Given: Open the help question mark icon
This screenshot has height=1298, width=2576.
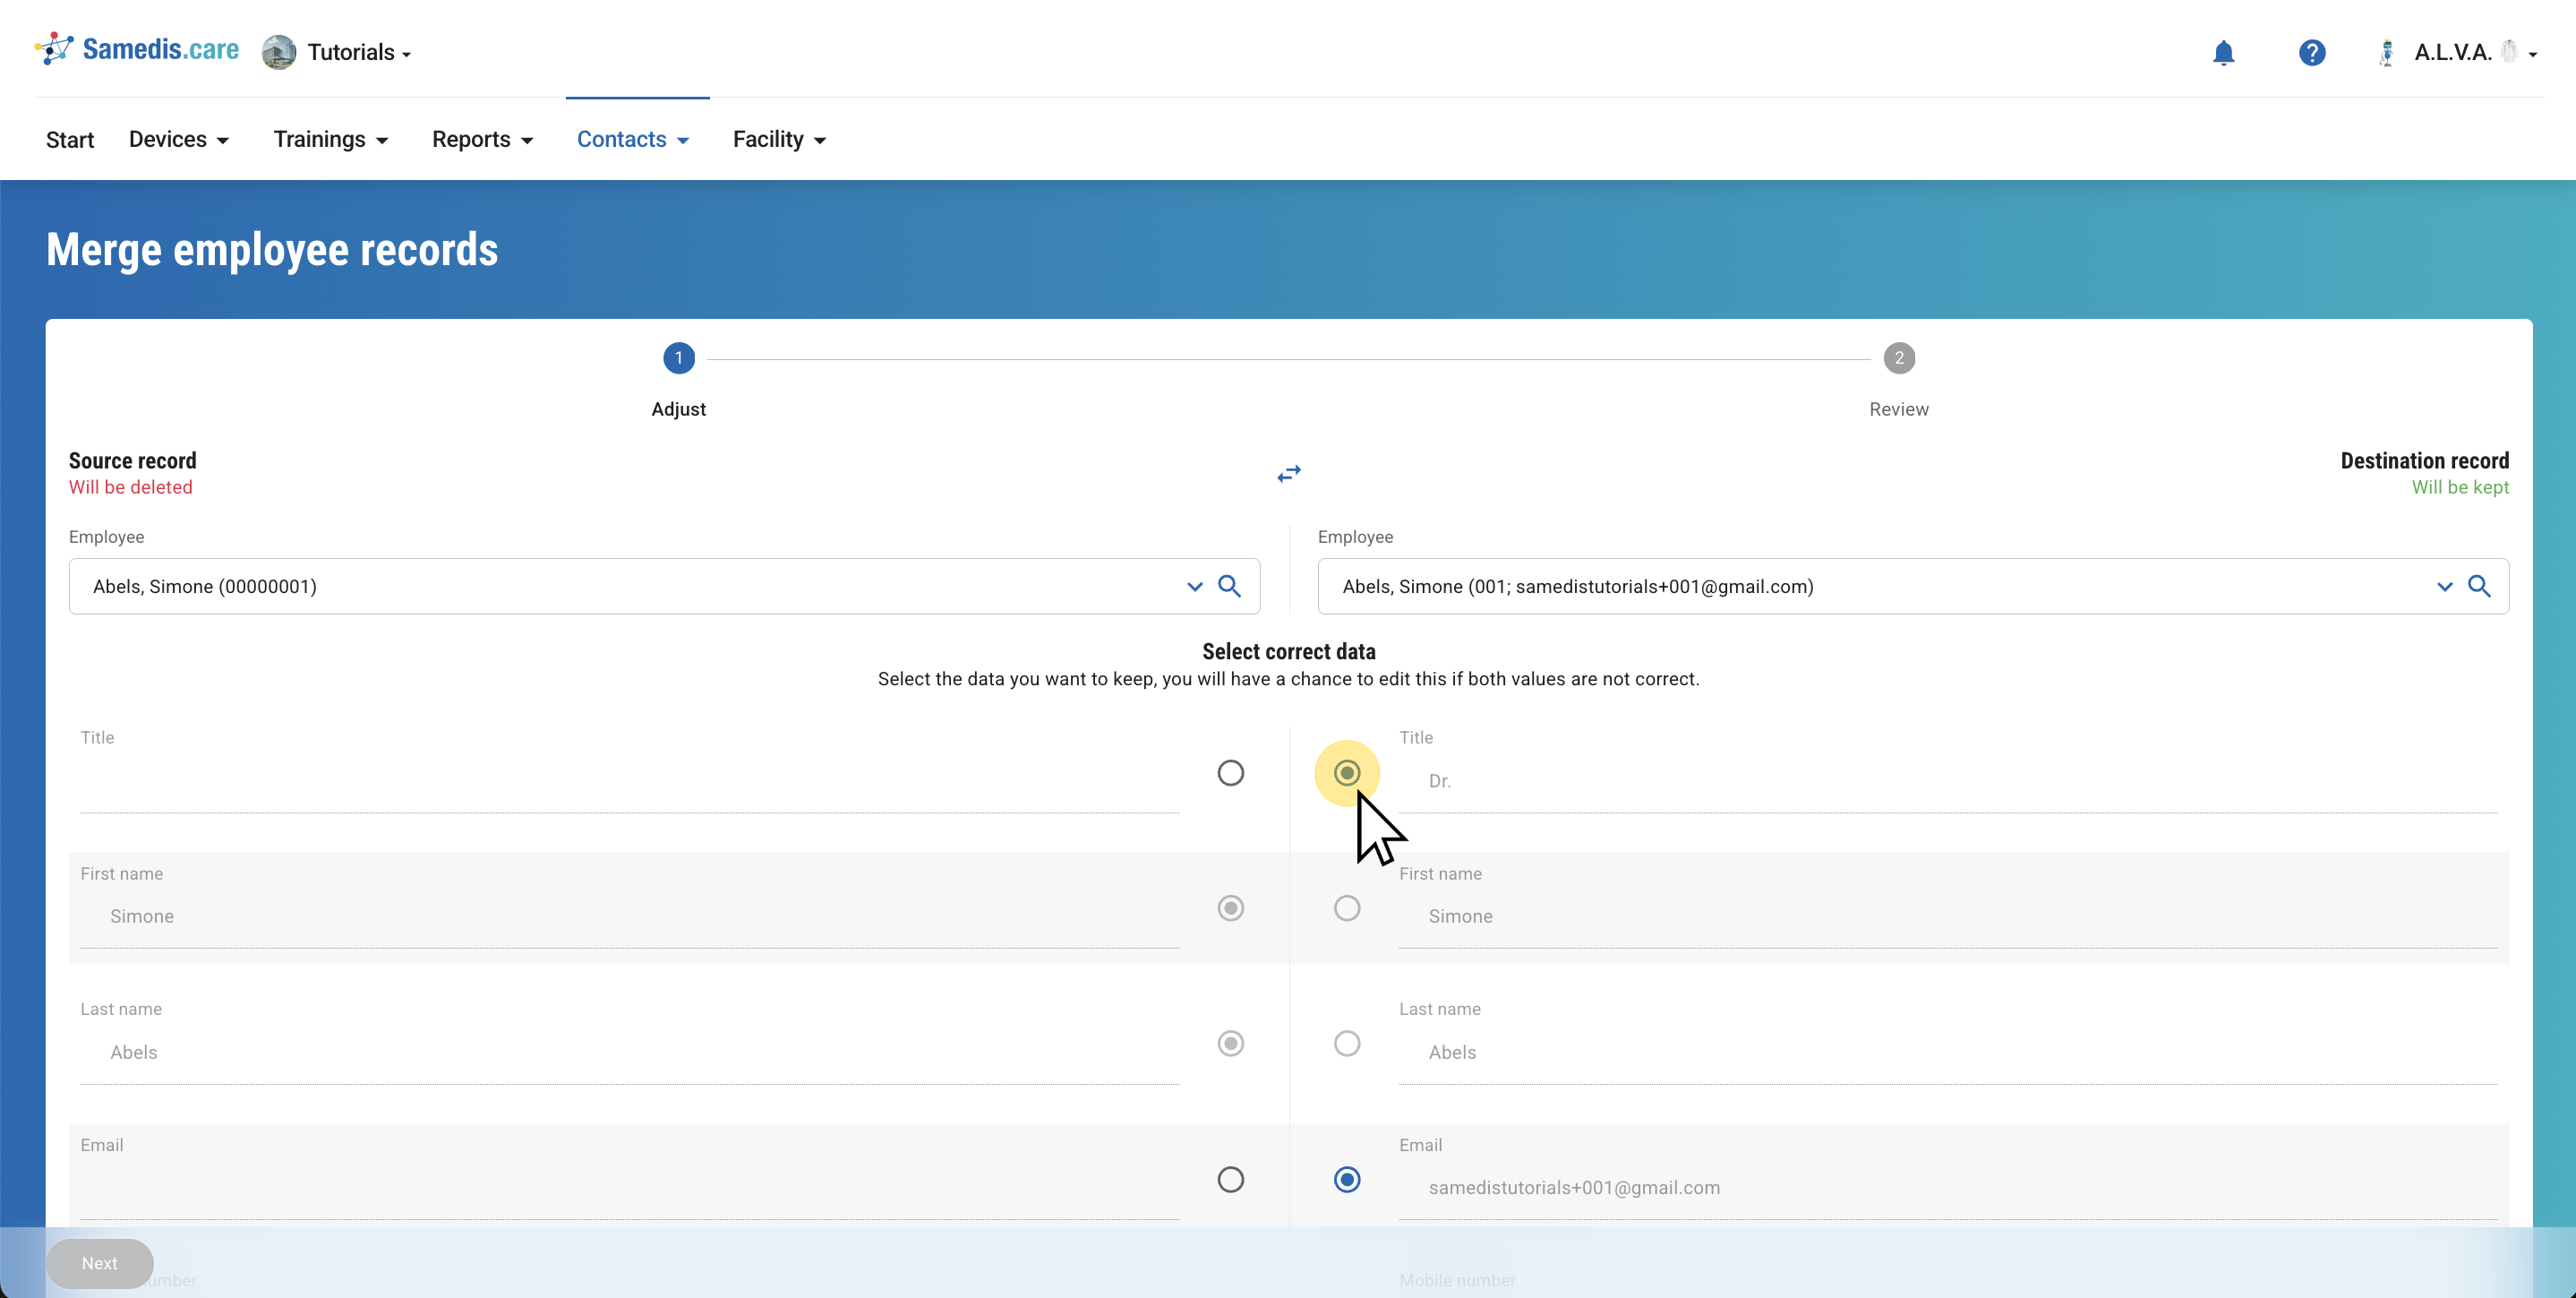Looking at the screenshot, I should 2311,53.
